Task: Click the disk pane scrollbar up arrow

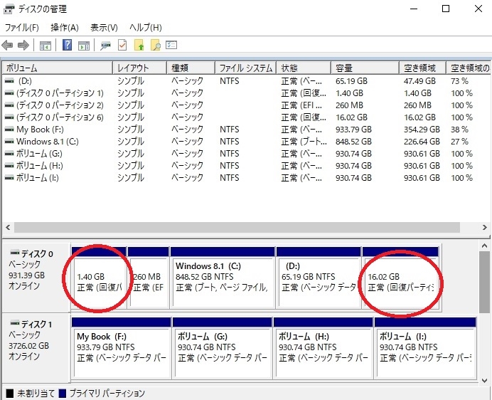Action: pos(484,246)
